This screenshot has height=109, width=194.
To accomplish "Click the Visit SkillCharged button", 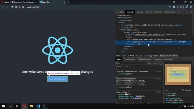I will tap(58, 79).
